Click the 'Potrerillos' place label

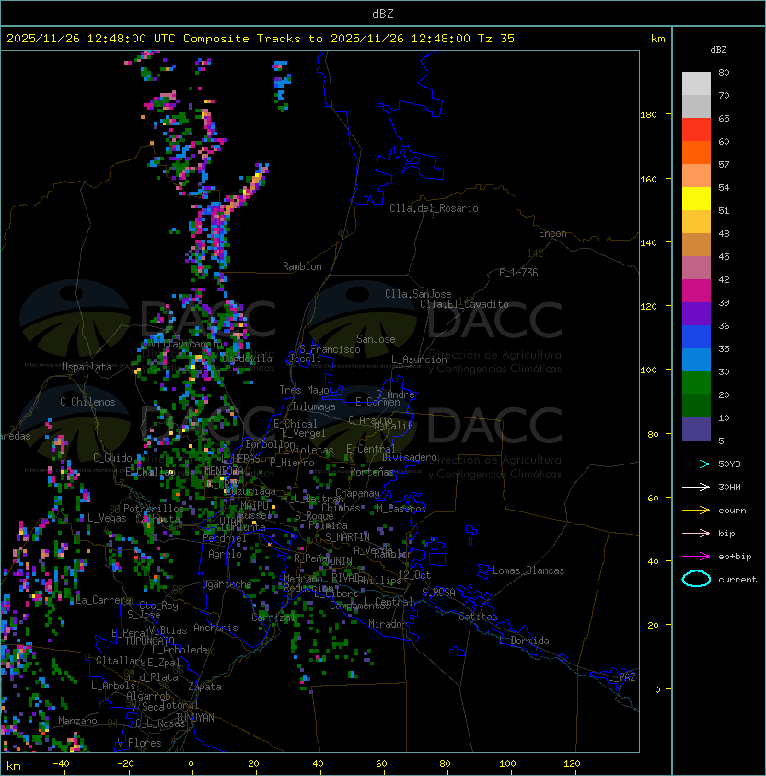click(154, 509)
